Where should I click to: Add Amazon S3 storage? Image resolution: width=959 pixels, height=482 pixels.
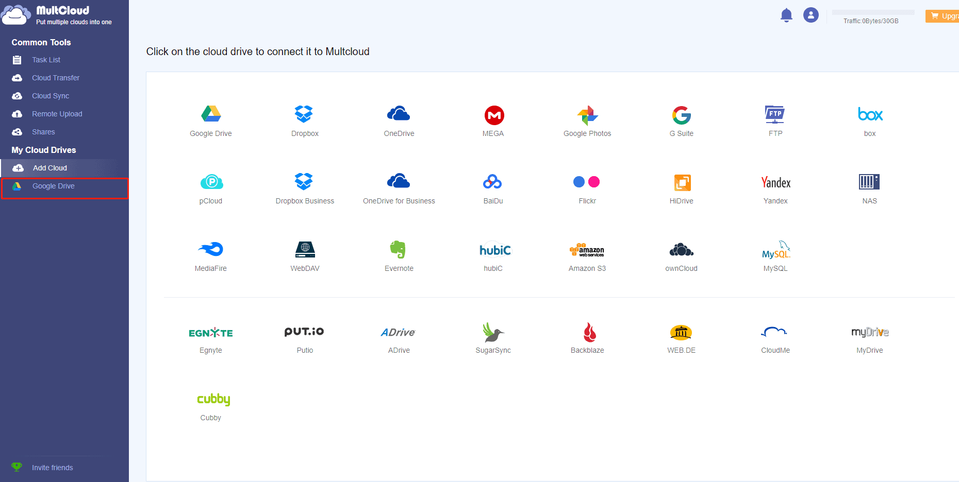click(587, 250)
